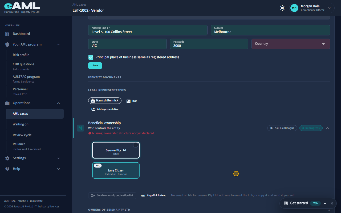Image resolution: width=341 pixels, height=213 pixels.
Task: Click the Help question mark icon
Action: coord(7,169)
